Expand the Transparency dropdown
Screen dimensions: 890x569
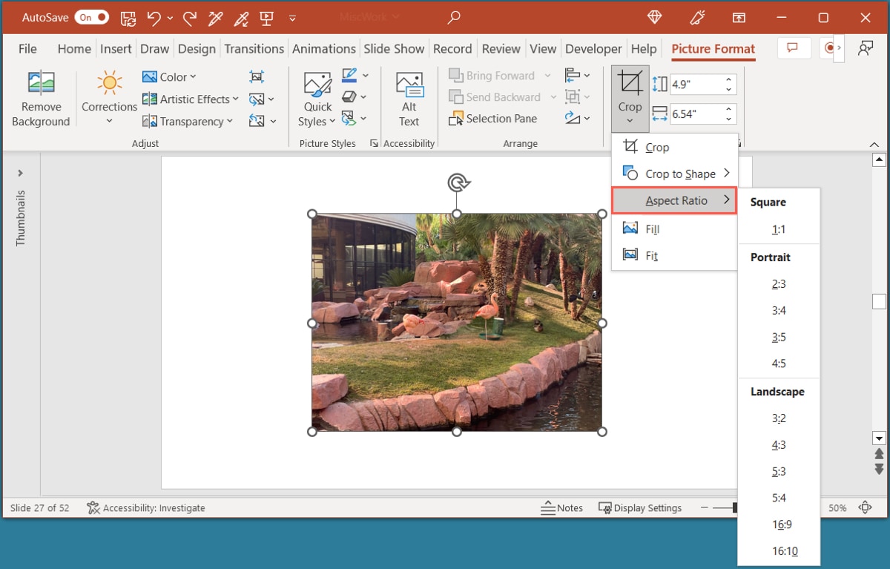tap(188, 121)
